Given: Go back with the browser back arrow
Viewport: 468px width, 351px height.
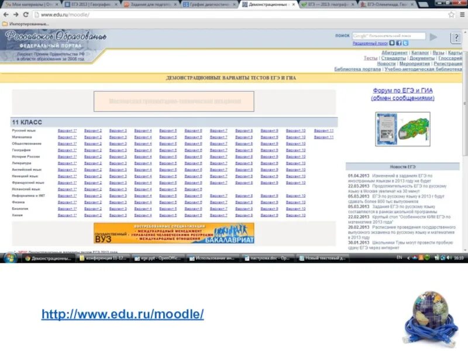Looking at the screenshot, I should [6, 14].
